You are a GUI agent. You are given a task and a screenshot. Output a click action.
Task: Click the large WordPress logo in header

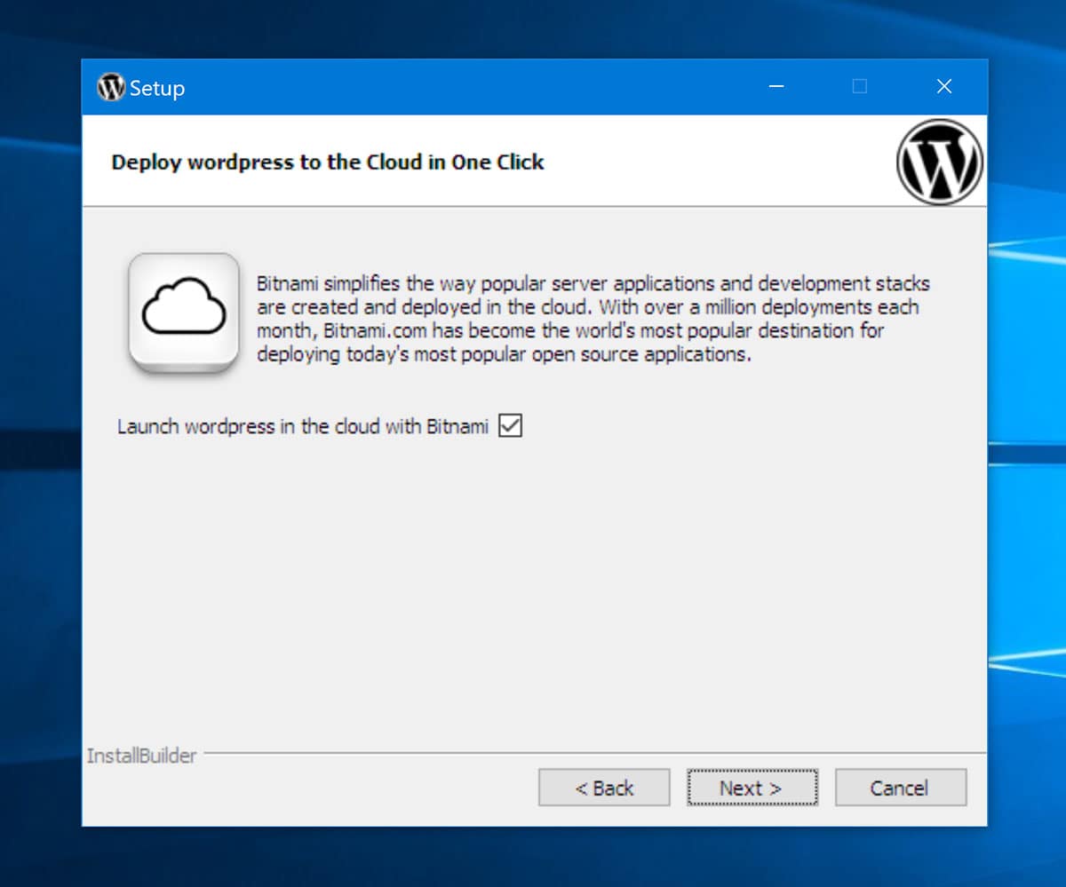[940, 162]
